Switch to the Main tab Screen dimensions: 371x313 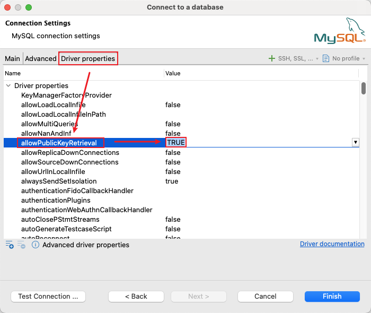click(13, 58)
